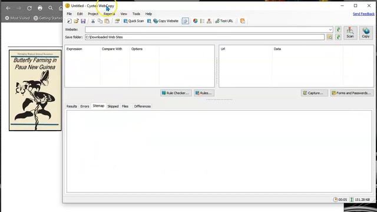Click the Copy clipboard icon in the toolbar

tap(100, 21)
